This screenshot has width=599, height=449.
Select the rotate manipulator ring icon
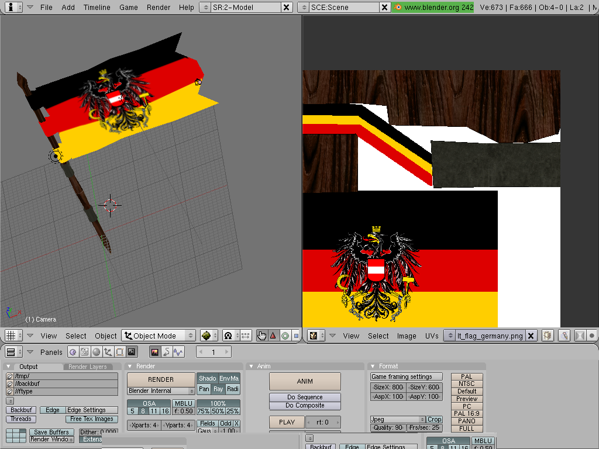tap(285, 336)
